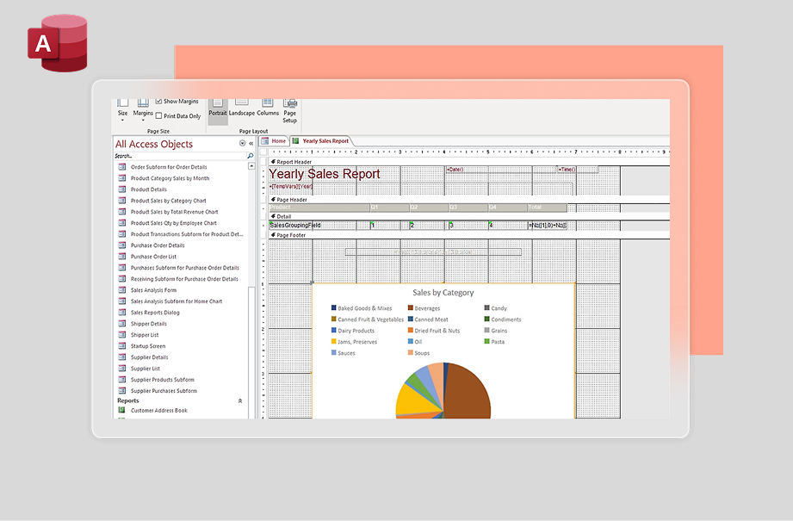Screen dimensions: 793x521
Task: Click the Microsoft Access logo
Action: (57, 43)
